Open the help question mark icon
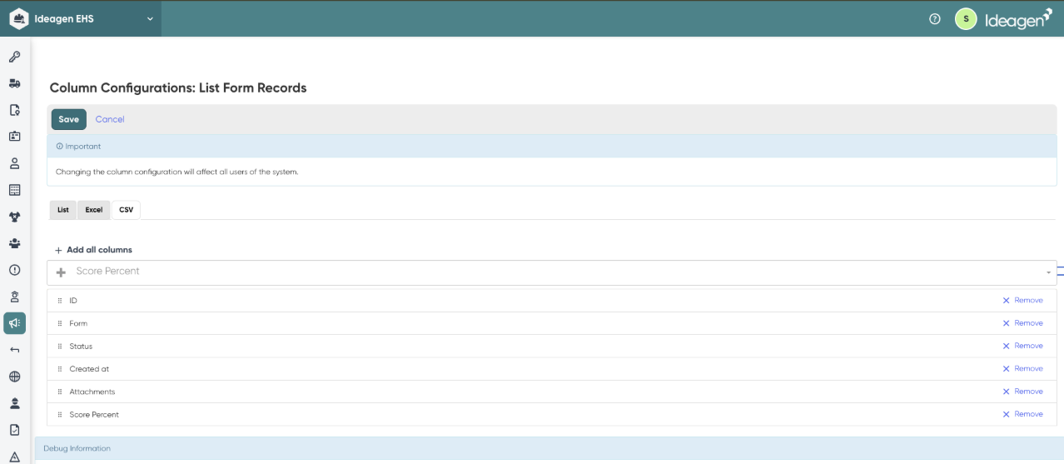Screen dimensions: 1064x464 pos(935,19)
